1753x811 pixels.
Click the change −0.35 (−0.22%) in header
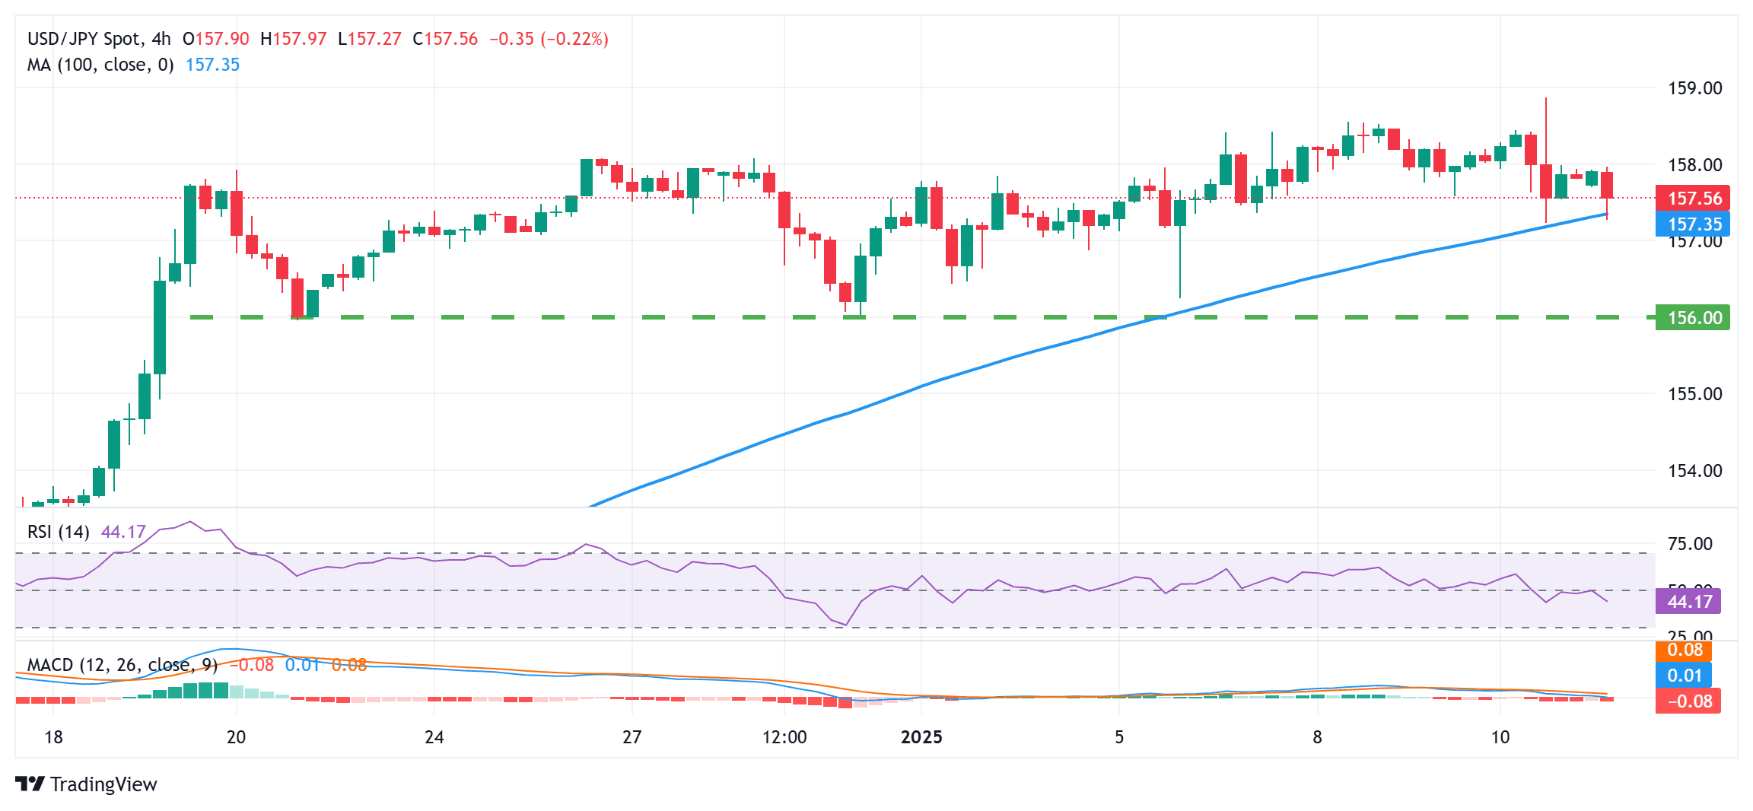click(549, 39)
